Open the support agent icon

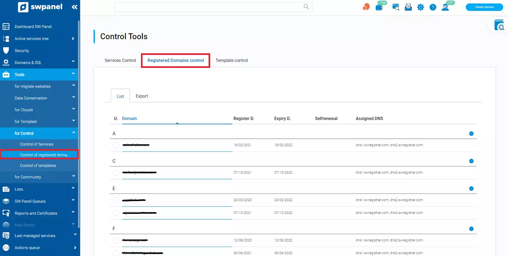[445, 7]
